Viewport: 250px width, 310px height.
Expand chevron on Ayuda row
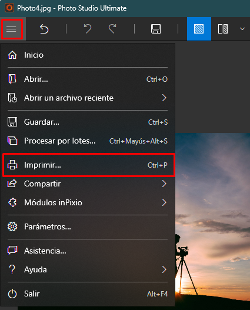pyautogui.click(x=164, y=269)
